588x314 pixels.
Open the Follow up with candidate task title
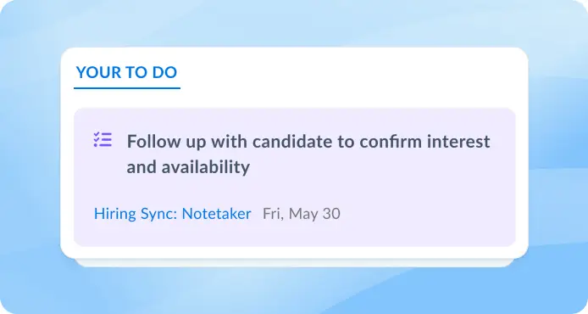point(308,154)
